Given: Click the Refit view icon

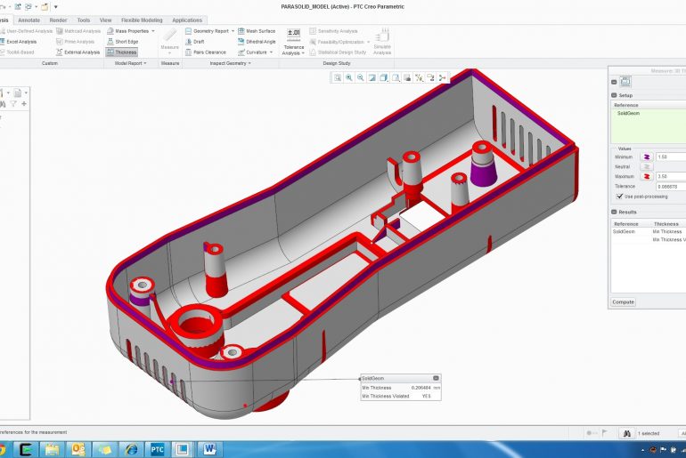Looking at the screenshot, I should [x=338, y=78].
